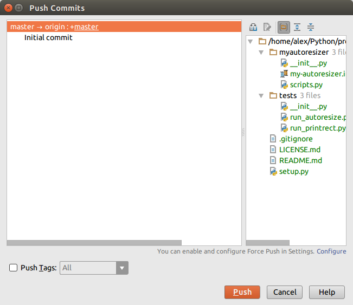Toggle Group by Directory toolbar button

[x=284, y=27]
